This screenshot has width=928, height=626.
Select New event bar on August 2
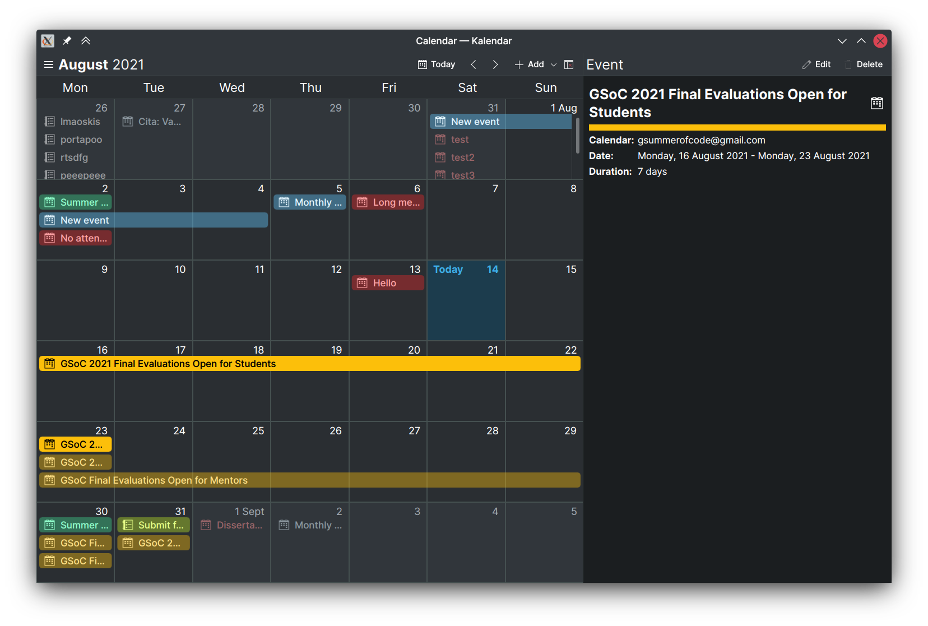coord(154,220)
